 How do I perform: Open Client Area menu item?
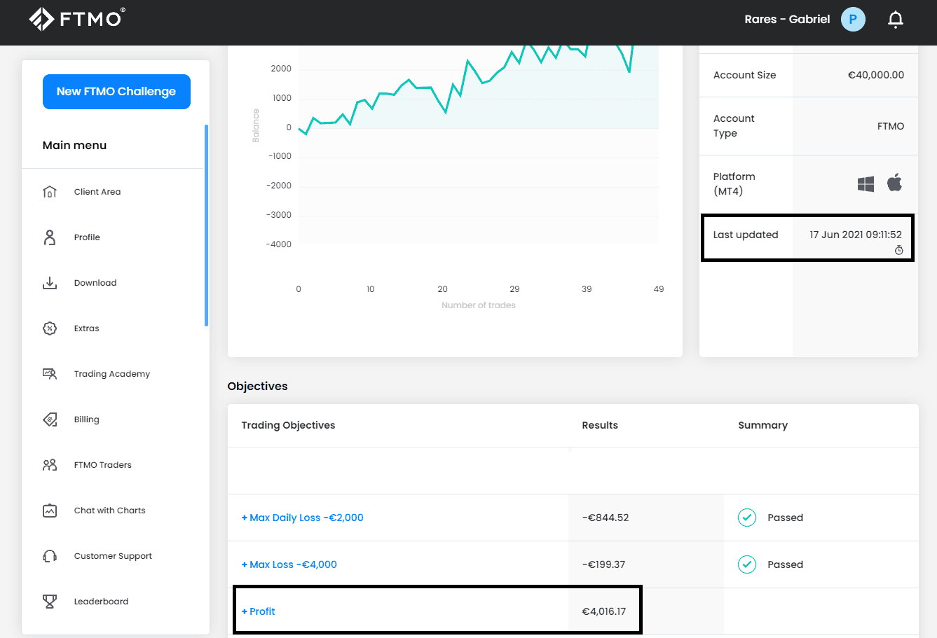point(97,192)
